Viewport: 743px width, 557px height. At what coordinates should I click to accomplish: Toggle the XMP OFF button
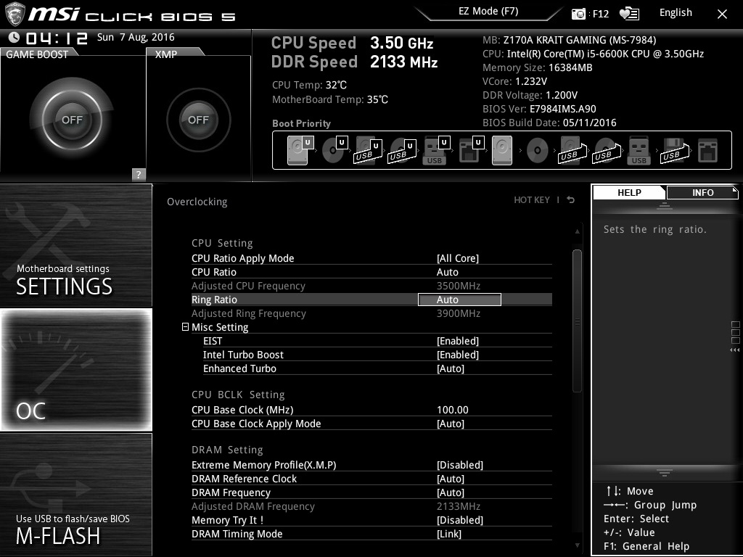click(198, 120)
